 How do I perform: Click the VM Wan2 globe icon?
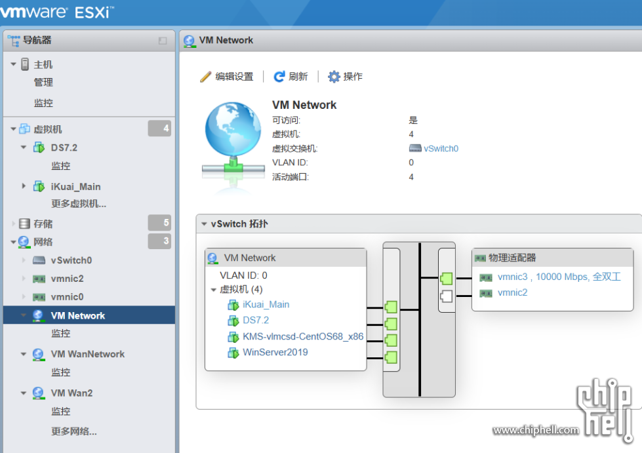[39, 393]
